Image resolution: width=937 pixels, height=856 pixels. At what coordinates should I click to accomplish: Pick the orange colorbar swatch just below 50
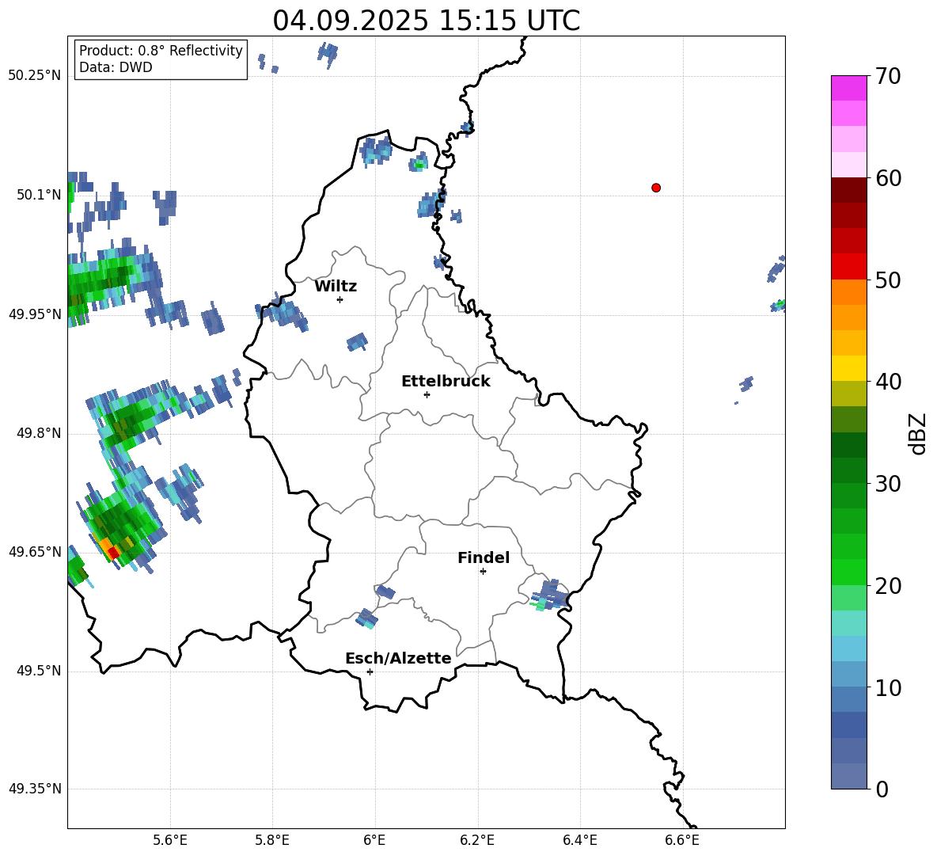848,292
